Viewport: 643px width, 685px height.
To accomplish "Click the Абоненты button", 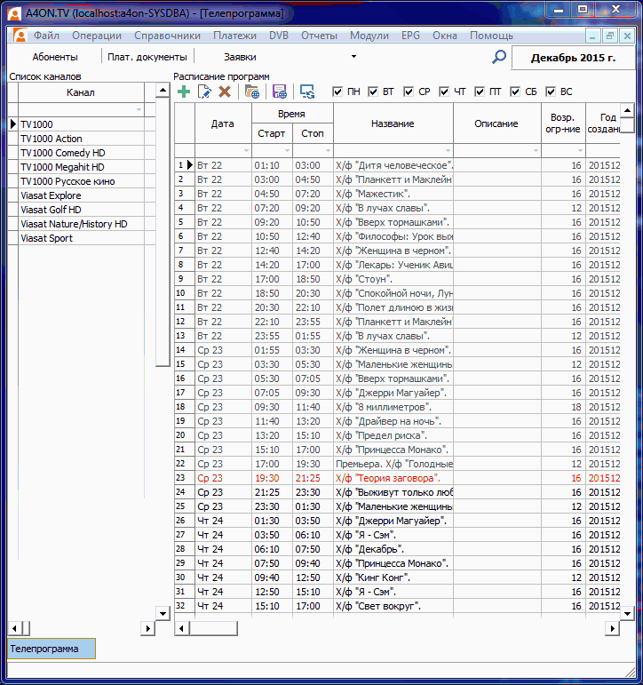I will coord(55,57).
